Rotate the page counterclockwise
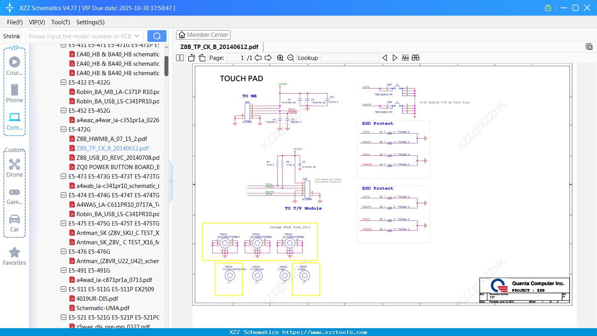This screenshot has width=597, height=336. point(192,58)
